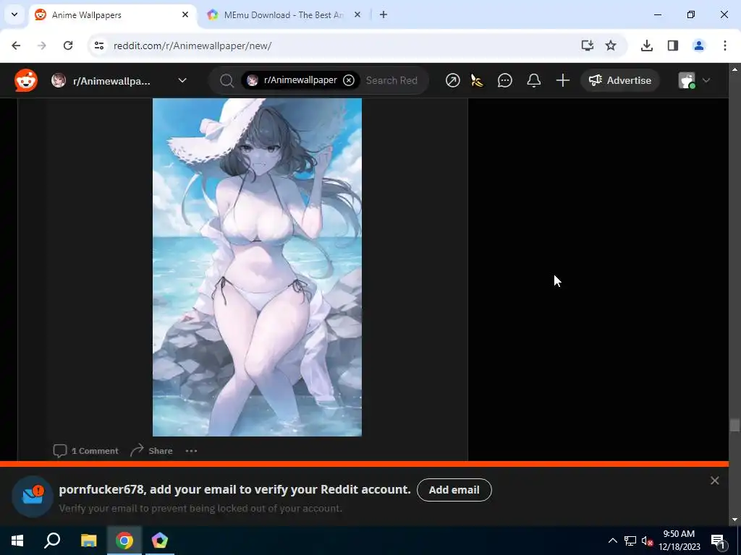
Task: Switch to the MEmu Download tab
Action: 284,15
